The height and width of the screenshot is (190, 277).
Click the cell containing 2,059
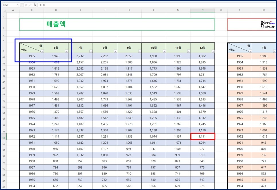129,56
